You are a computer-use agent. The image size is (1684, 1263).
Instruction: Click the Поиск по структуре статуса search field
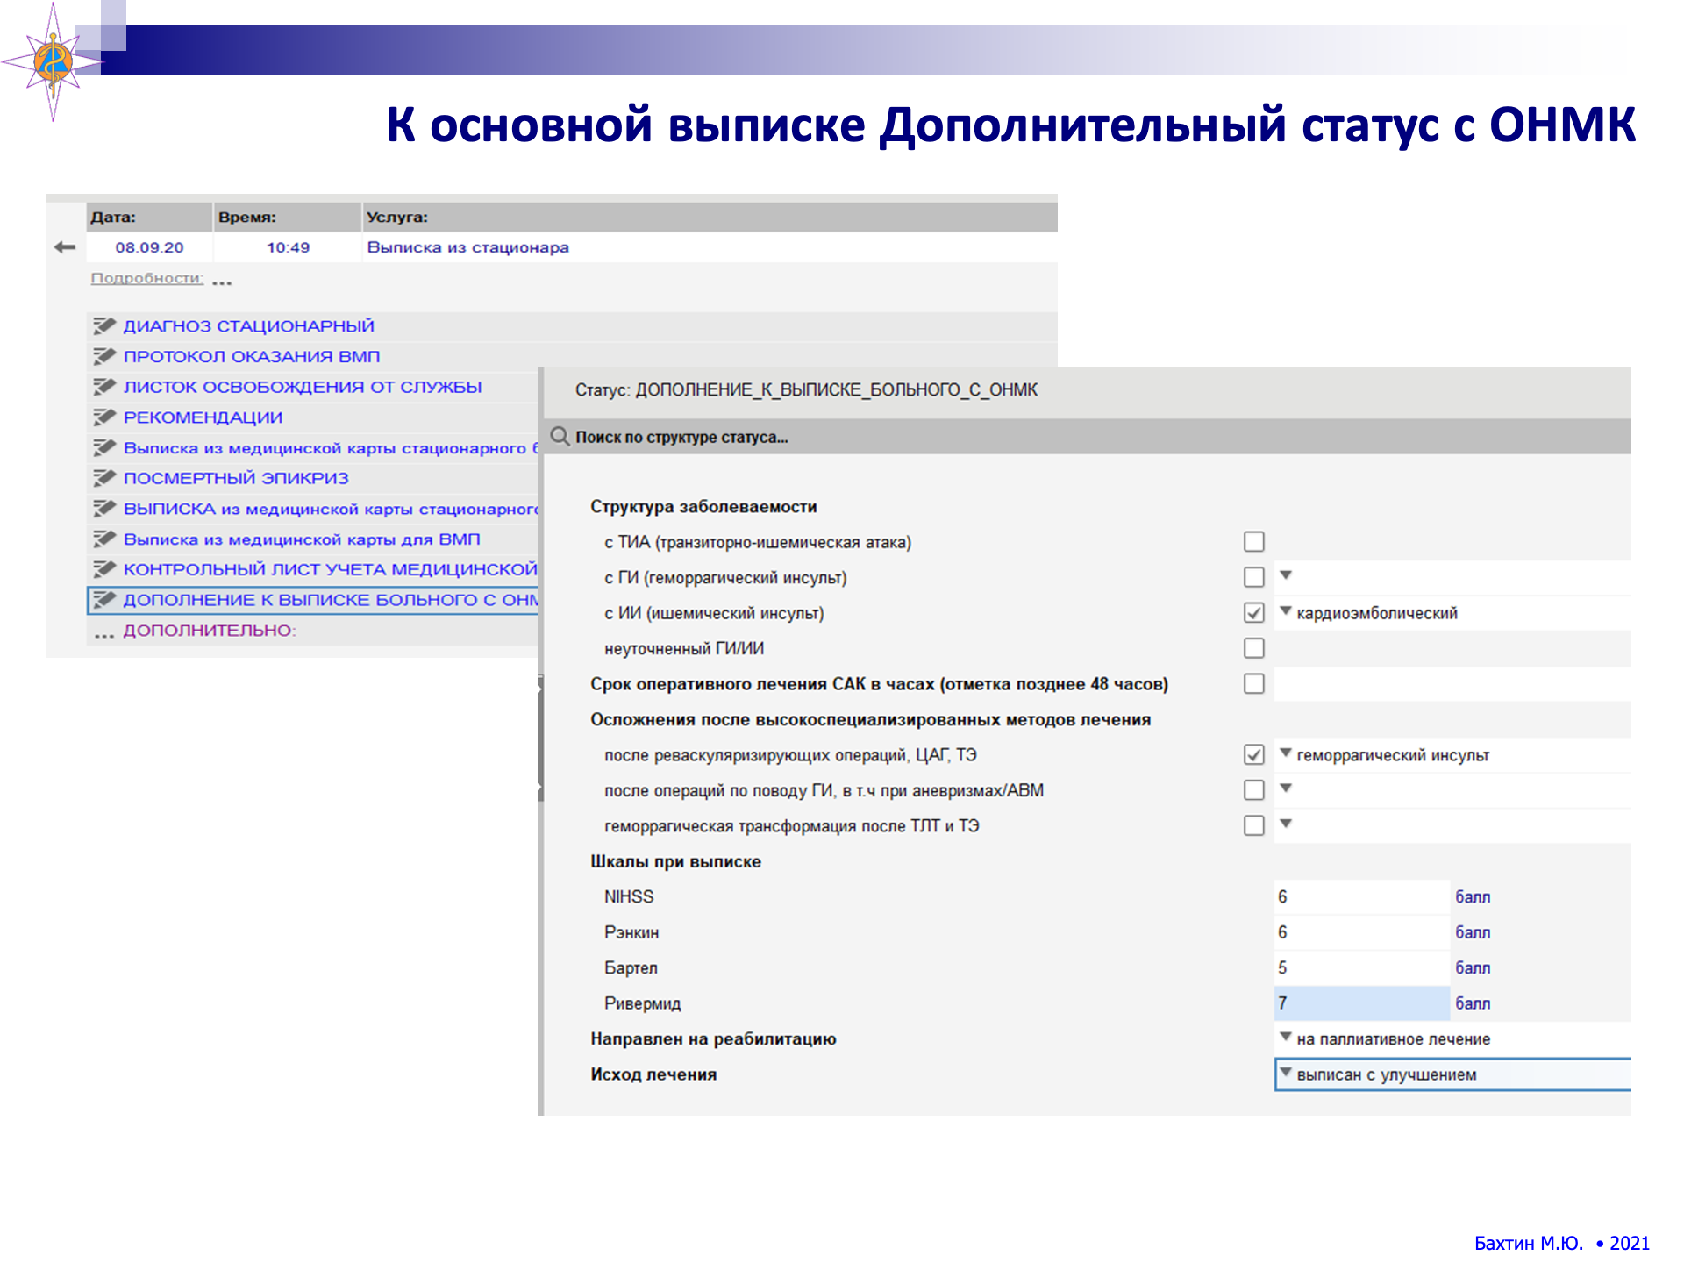click(x=1088, y=437)
